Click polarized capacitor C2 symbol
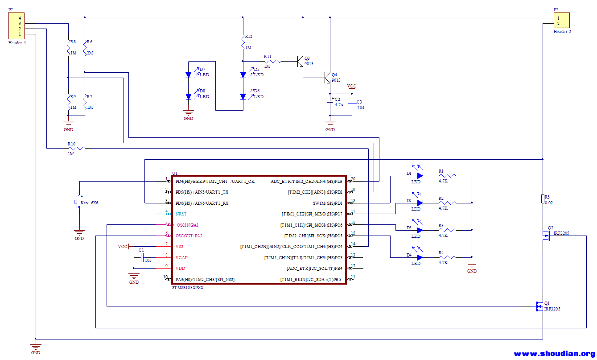Image resolution: width=597 pixels, height=360 pixels. [x=330, y=102]
